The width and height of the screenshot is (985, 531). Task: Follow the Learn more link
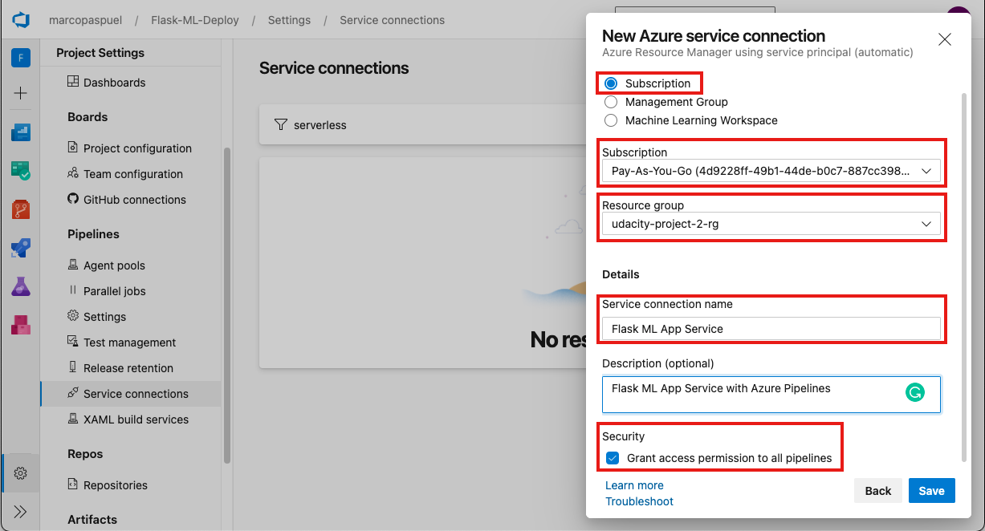point(634,485)
